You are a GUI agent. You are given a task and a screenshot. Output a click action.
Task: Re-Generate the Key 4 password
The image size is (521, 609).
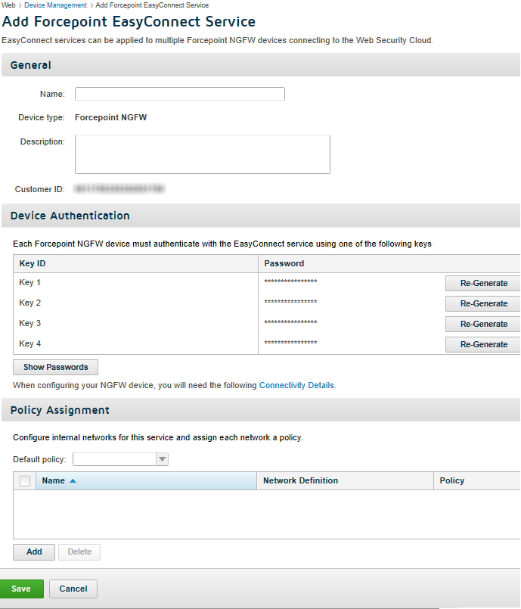pyautogui.click(x=483, y=344)
